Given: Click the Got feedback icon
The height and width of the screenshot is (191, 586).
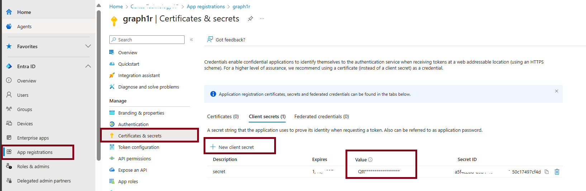Looking at the screenshot, I should coord(210,40).
